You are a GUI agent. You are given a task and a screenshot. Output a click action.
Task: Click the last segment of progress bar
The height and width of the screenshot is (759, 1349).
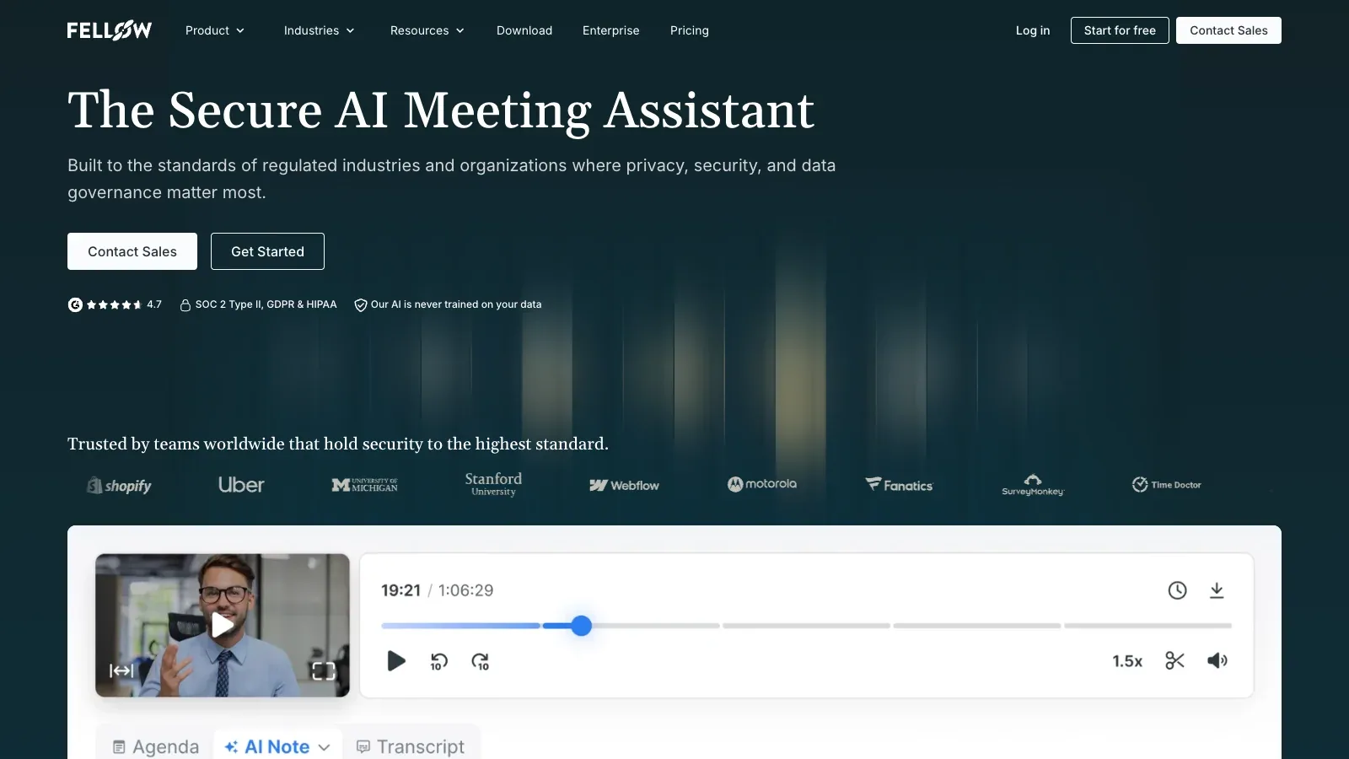[x=1147, y=626]
